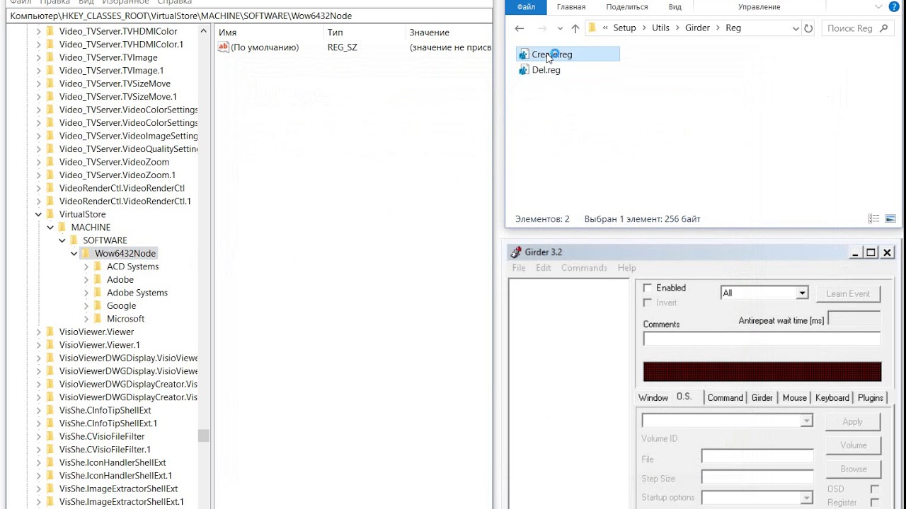Open Explorer address bar history dropdown

[796, 28]
